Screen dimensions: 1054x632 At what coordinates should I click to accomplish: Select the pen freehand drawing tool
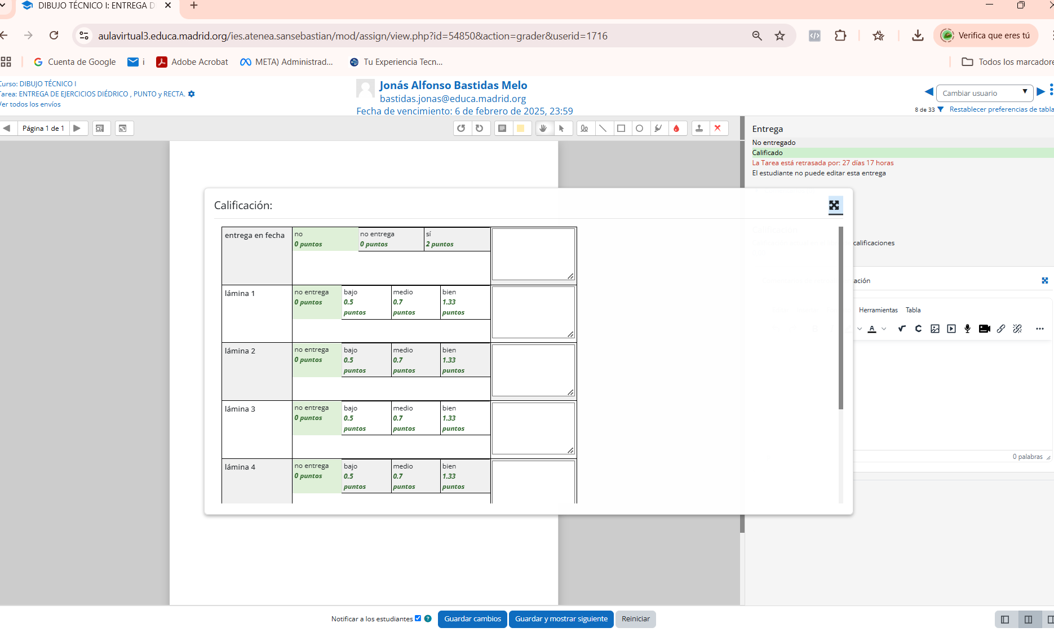tap(584, 129)
